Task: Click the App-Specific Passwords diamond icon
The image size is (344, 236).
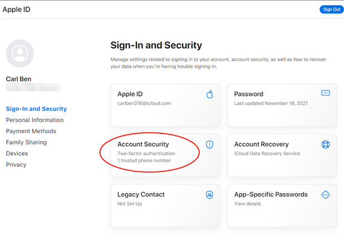Action: coord(326,194)
